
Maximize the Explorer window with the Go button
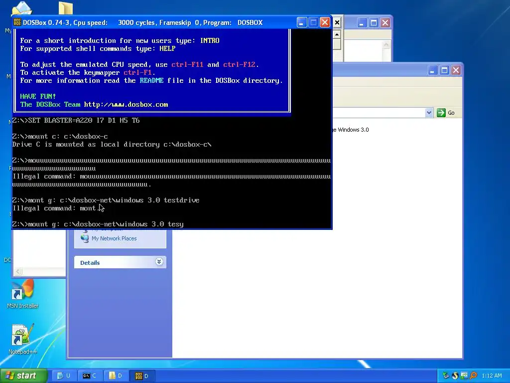444,70
